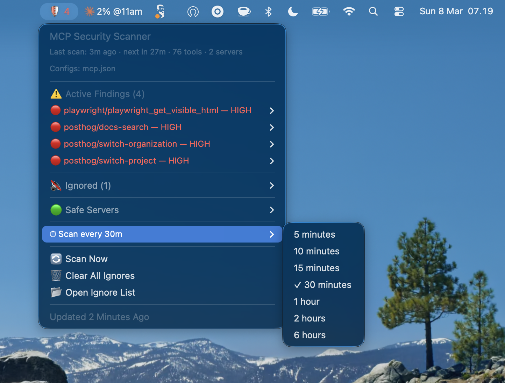Open Control Center from the menu bar
Viewport: 505px width, 383px height.
point(399,11)
